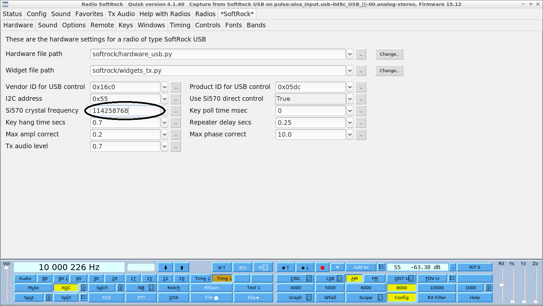This screenshot has width=543, height=306.
Task: Click the frequency down arrow button
Action: (x=165, y=267)
